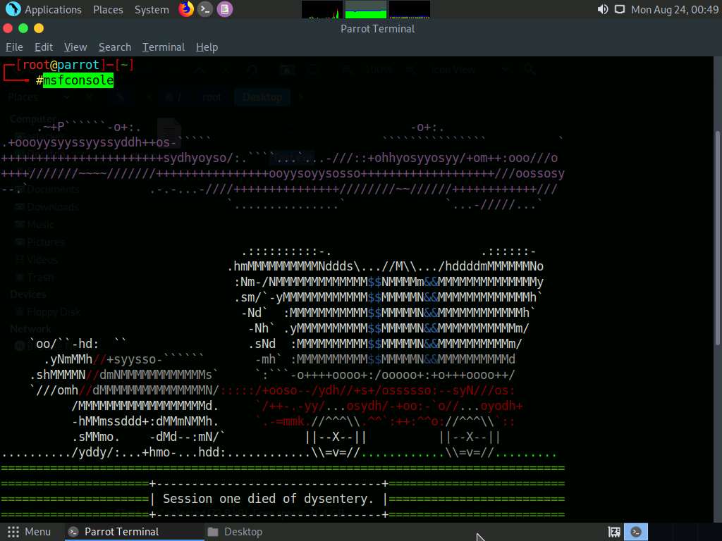This screenshot has width=722, height=541.
Task: Close the Parrot Terminal with red button
Action: 8,28
